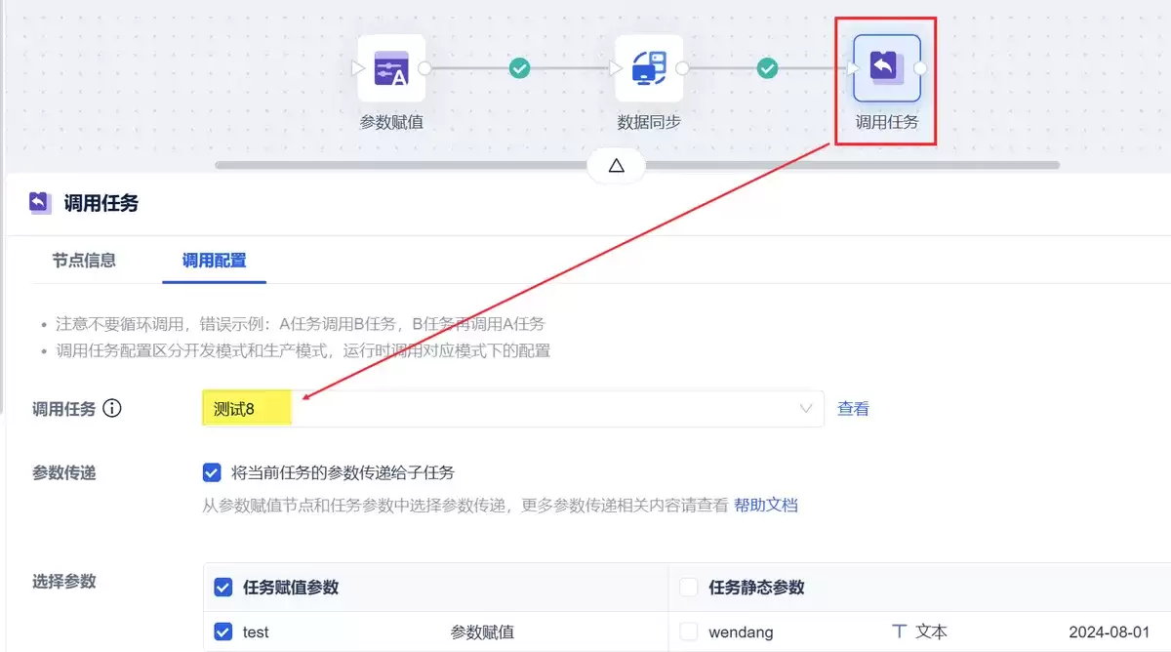Click the success check between 数据同步 and 调用任务
This screenshot has height=652, width=1171.
click(768, 68)
